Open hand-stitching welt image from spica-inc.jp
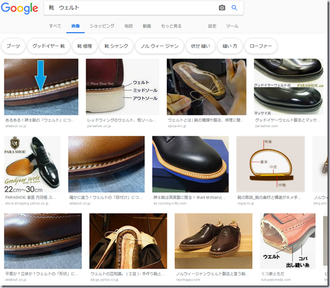The height and width of the screenshot is (288, 330). point(206,87)
